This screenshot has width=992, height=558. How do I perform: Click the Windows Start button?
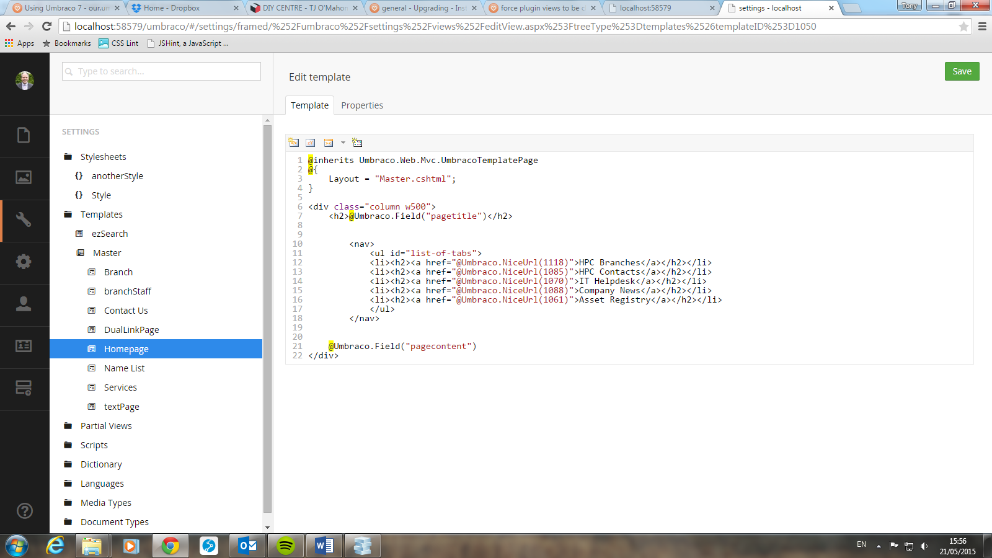[17, 546]
